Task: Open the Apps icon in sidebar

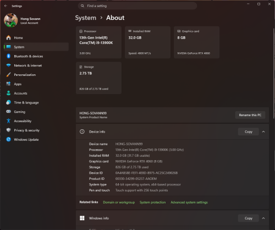Action: point(8,84)
